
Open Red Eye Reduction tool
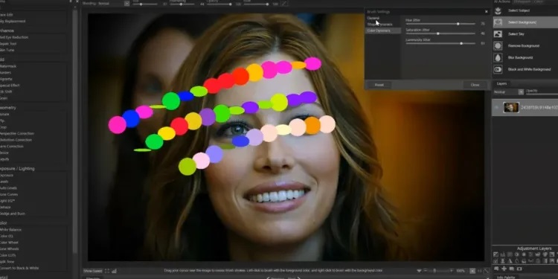pos(13,37)
